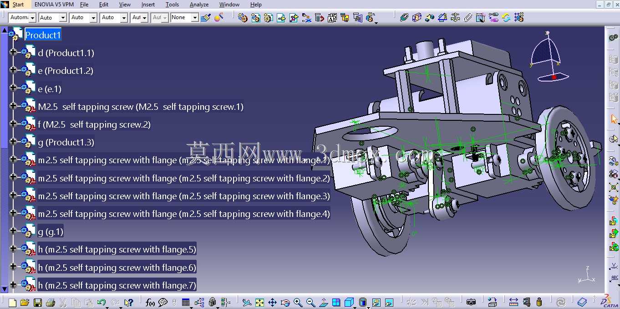Expand the 'e (e.1)' tree node

click(13, 88)
